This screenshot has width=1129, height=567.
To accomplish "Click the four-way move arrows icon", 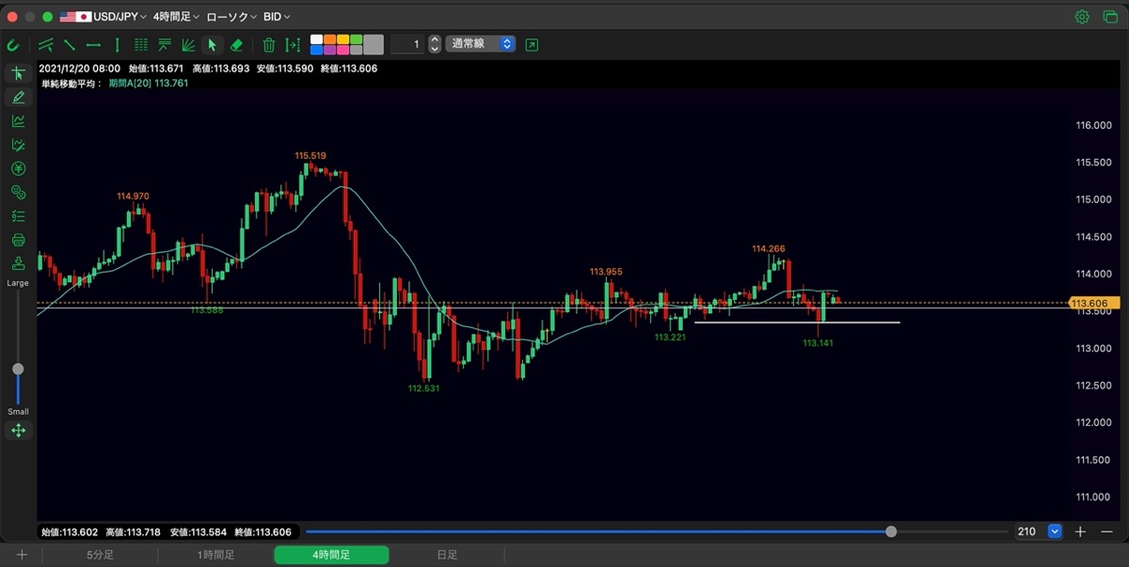I will pos(18,431).
